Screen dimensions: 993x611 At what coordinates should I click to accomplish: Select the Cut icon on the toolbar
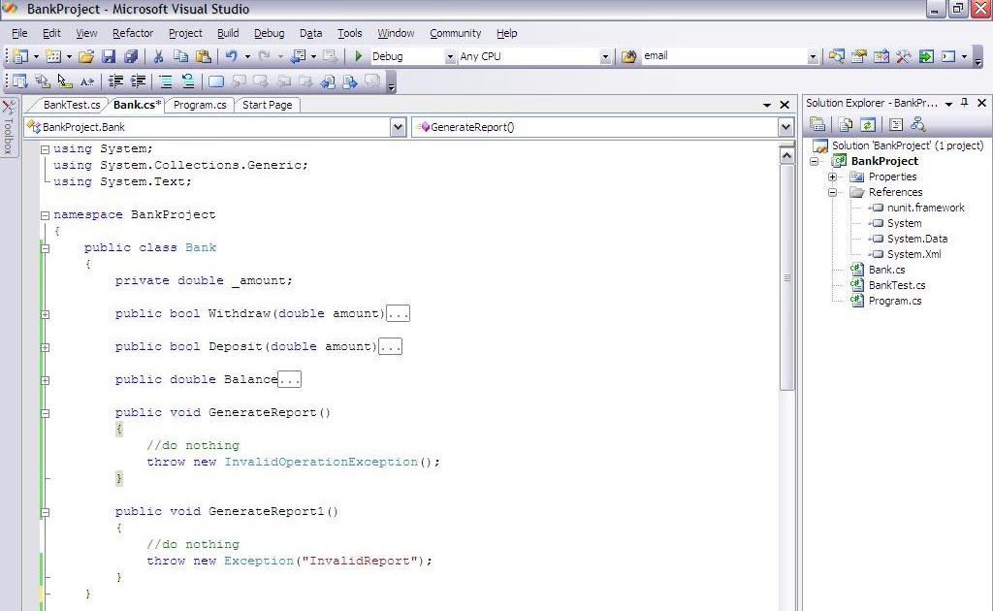click(x=159, y=55)
